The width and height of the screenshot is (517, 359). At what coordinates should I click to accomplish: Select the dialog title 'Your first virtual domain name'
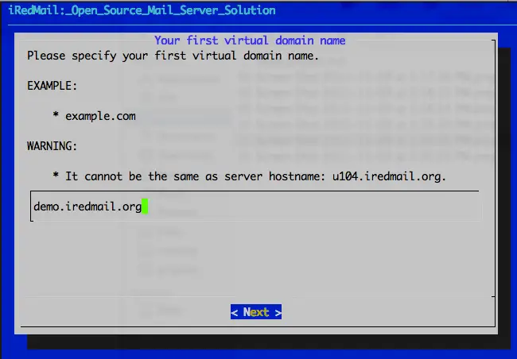pos(250,40)
